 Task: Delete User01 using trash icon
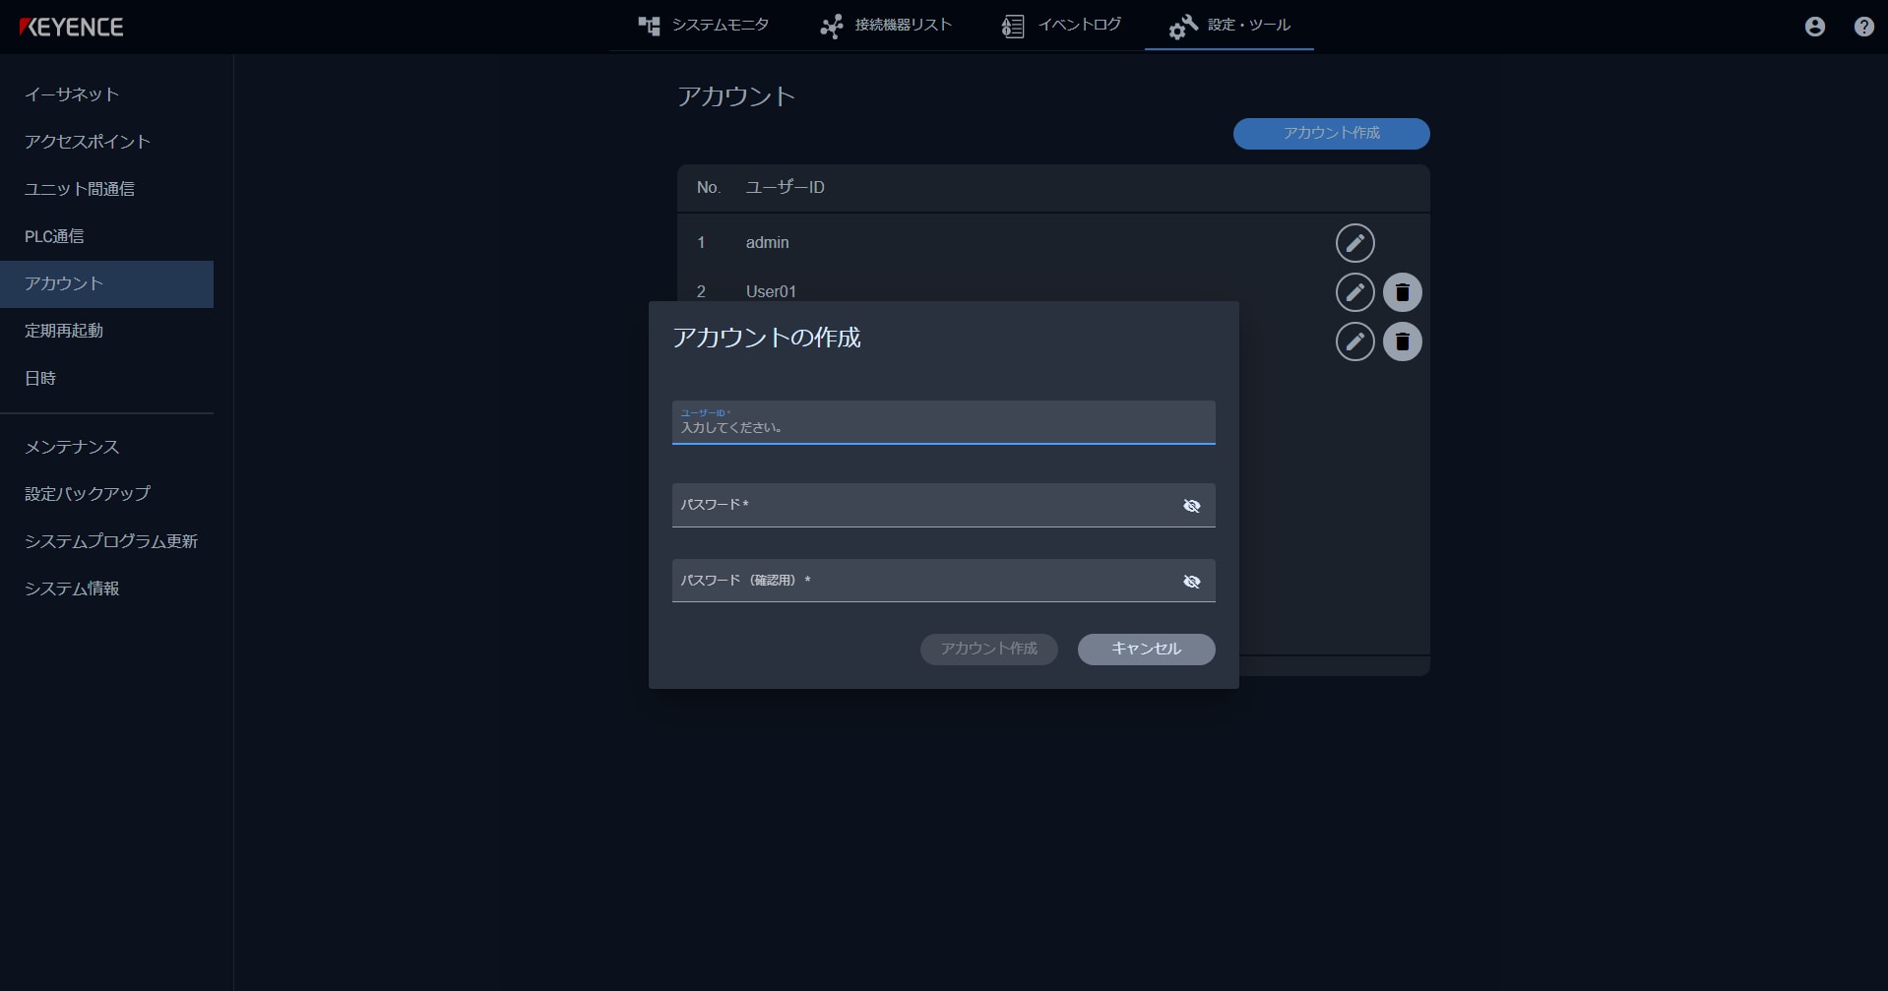pos(1403,291)
